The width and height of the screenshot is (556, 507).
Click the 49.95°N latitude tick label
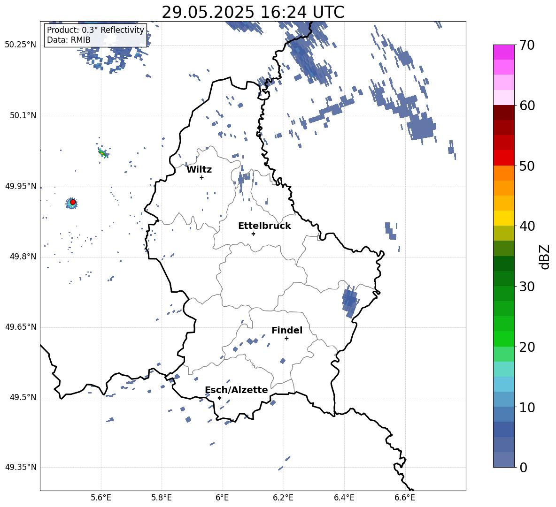pyautogui.click(x=21, y=186)
